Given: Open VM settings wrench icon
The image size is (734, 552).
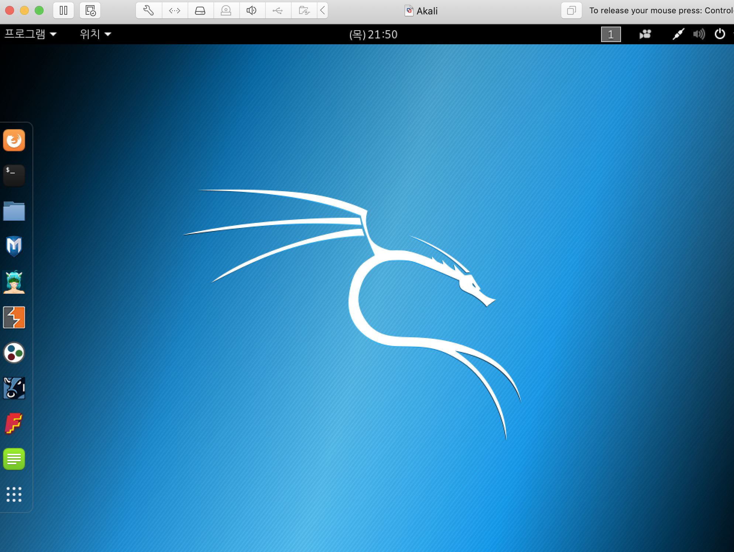Looking at the screenshot, I should pos(148,10).
